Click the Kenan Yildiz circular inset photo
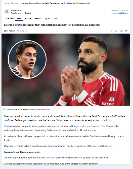The image size is (133, 169). click(27, 59)
